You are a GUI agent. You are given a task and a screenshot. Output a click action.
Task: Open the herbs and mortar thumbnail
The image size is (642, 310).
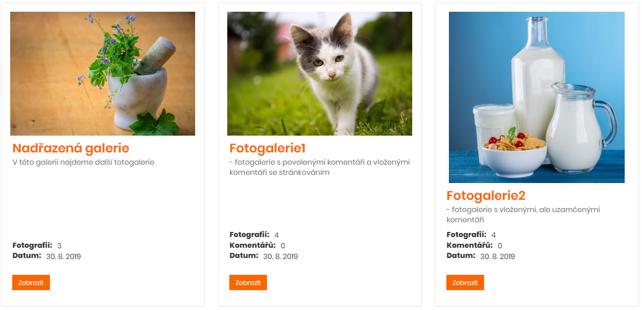point(102,73)
